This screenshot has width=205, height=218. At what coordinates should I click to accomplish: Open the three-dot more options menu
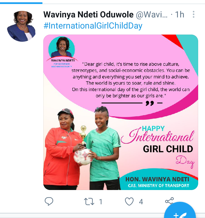tap(194, 14)
